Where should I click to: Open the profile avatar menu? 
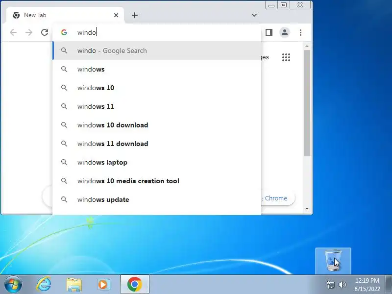point(285,32)
